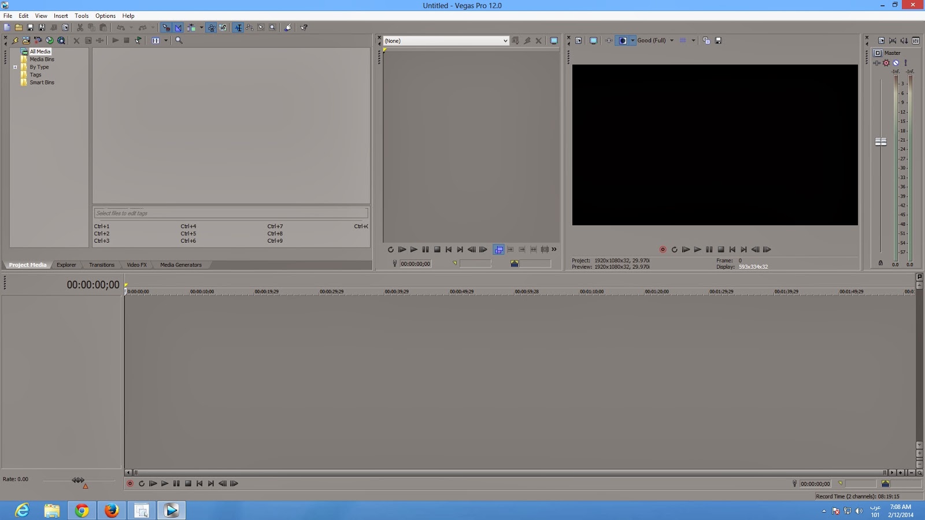This screenshot has width=925, height=520.
Task: Toggle the Overlays grid icon in preview
Action: click(683, 40)
